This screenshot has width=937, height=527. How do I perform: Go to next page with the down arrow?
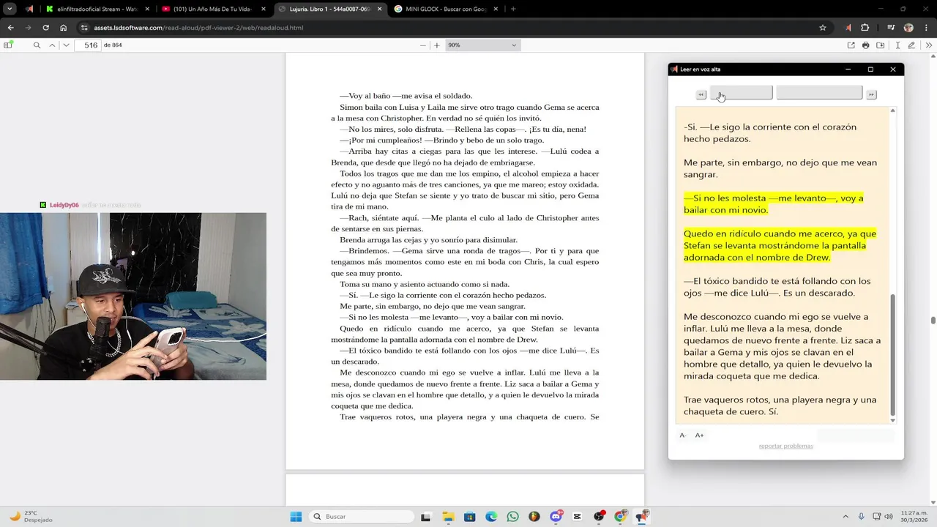(x=66, y=45)
